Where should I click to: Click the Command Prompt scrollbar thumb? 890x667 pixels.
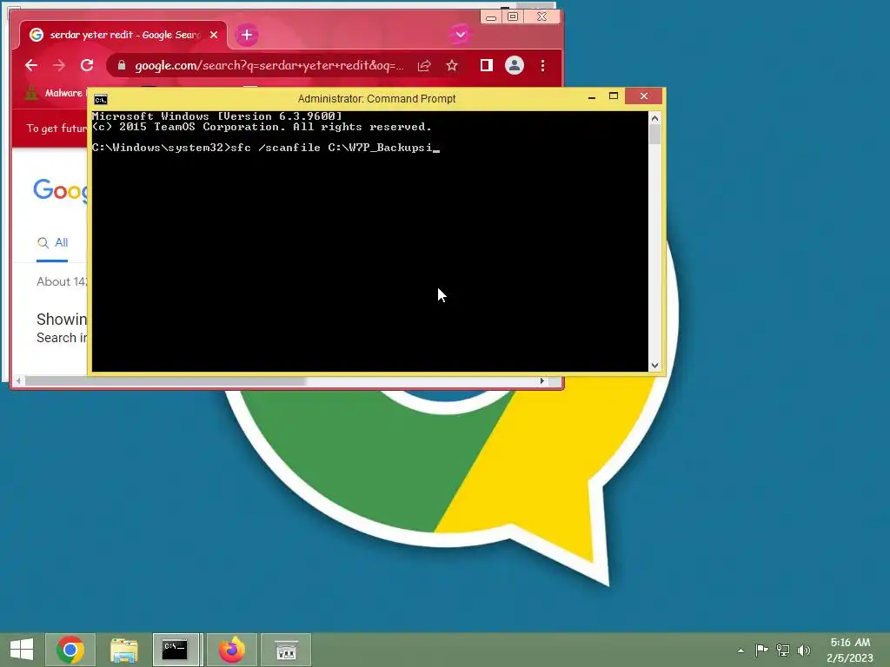654,135
